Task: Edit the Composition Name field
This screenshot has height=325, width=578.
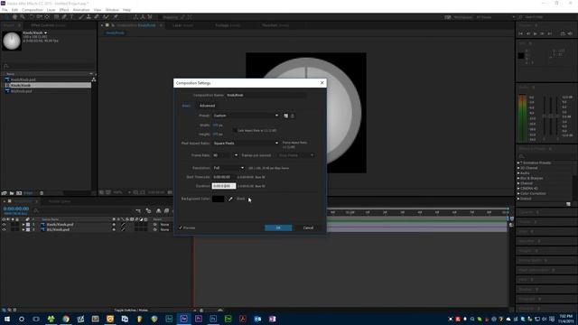Action: pyautogui.click(x=266, y=95)
